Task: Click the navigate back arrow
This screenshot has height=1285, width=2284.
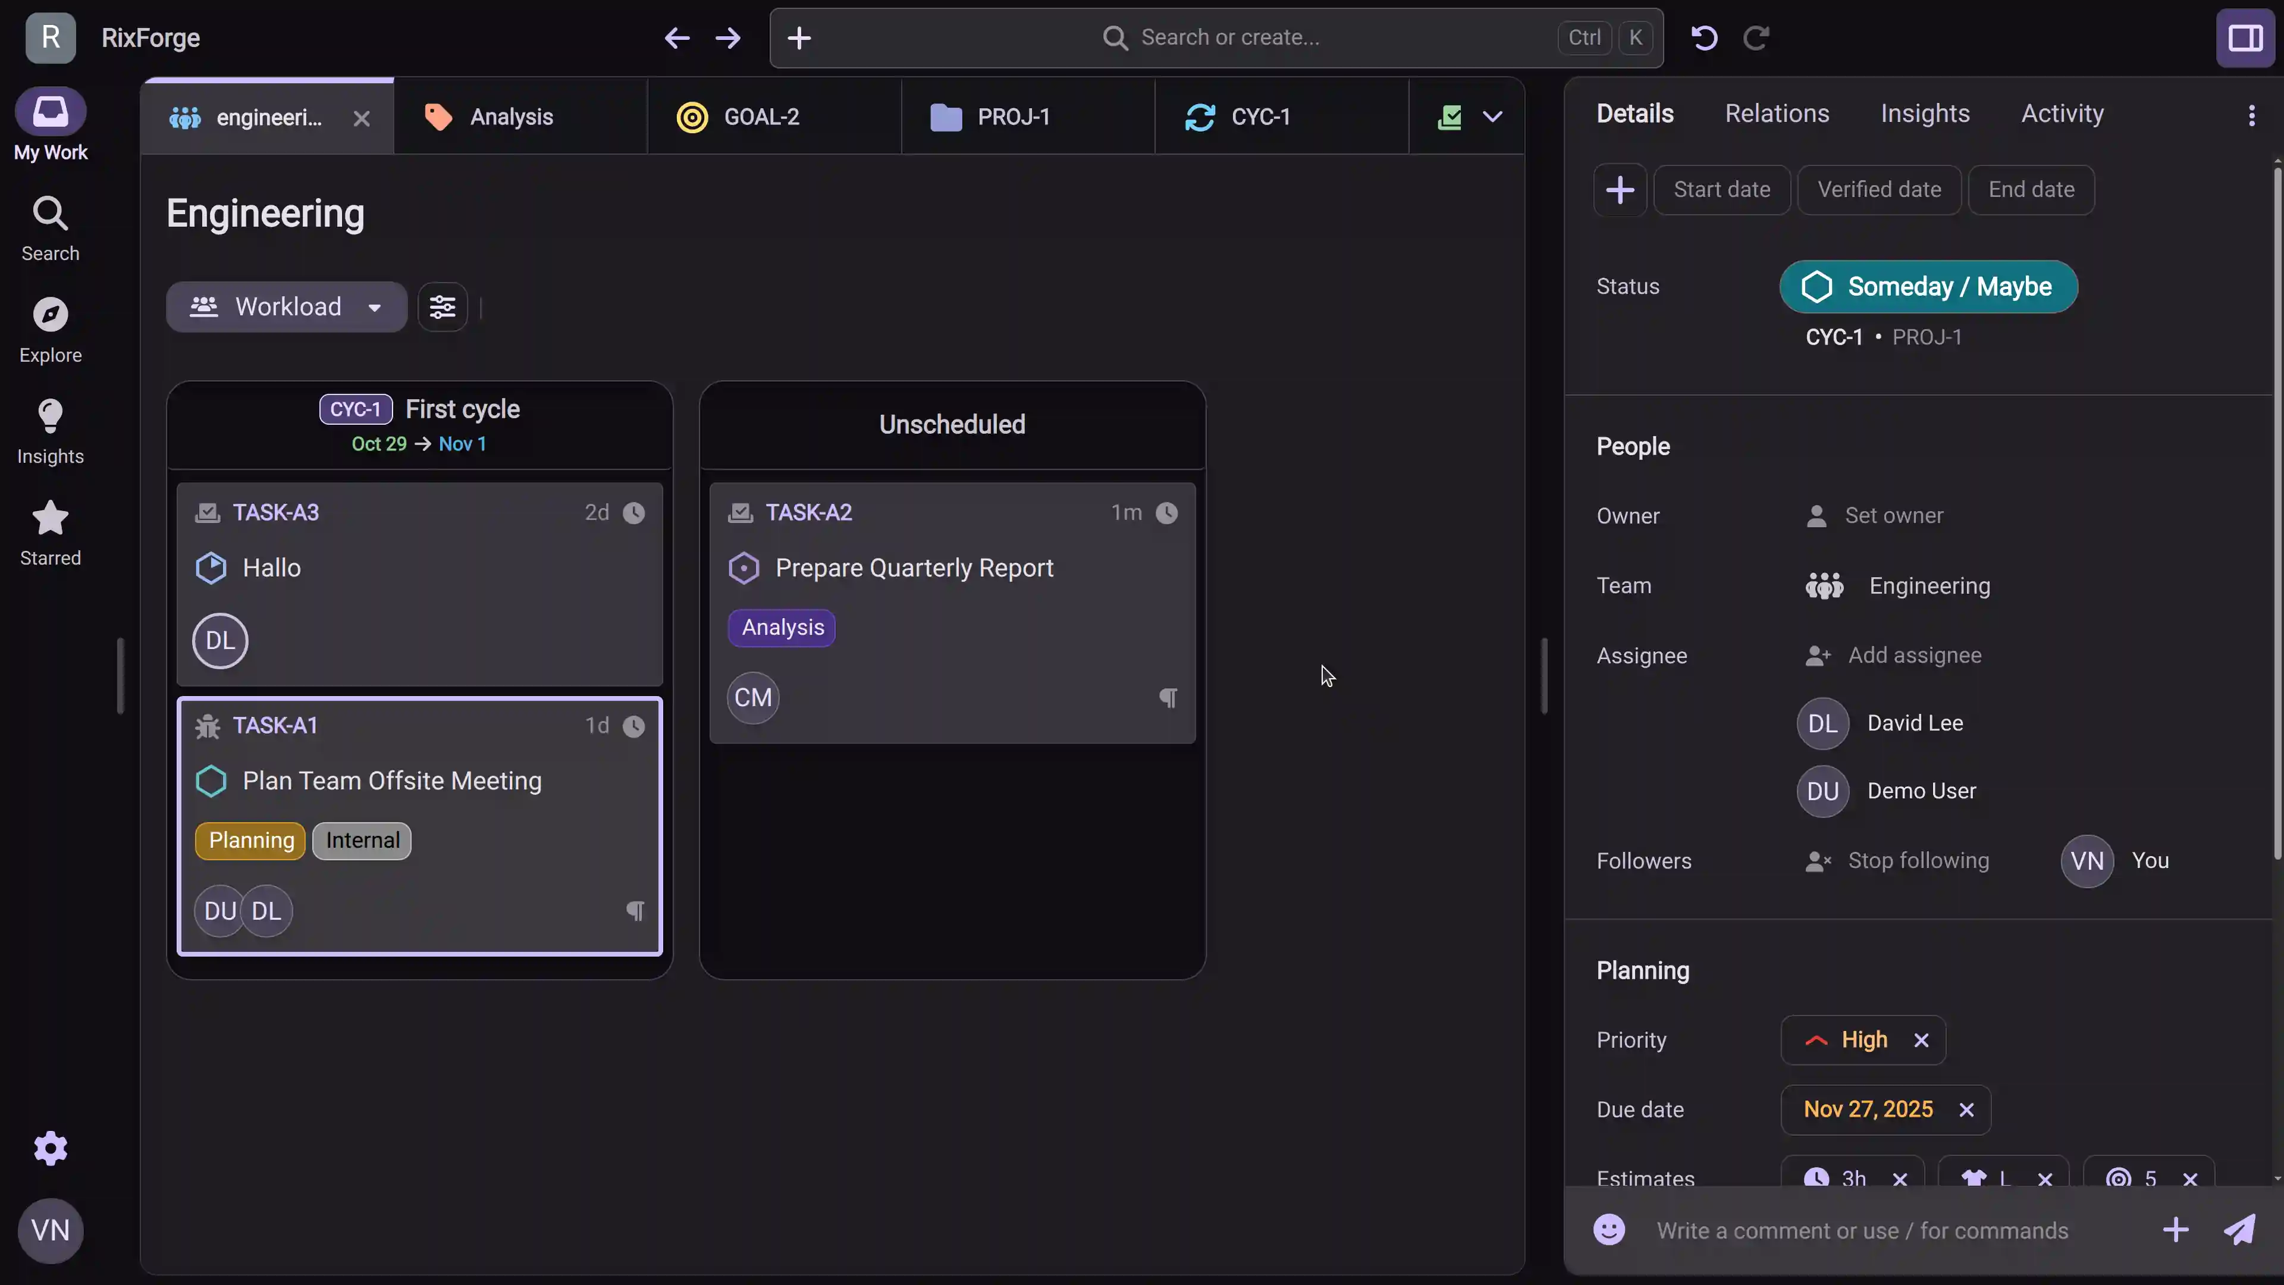Action: coord(676,38)
